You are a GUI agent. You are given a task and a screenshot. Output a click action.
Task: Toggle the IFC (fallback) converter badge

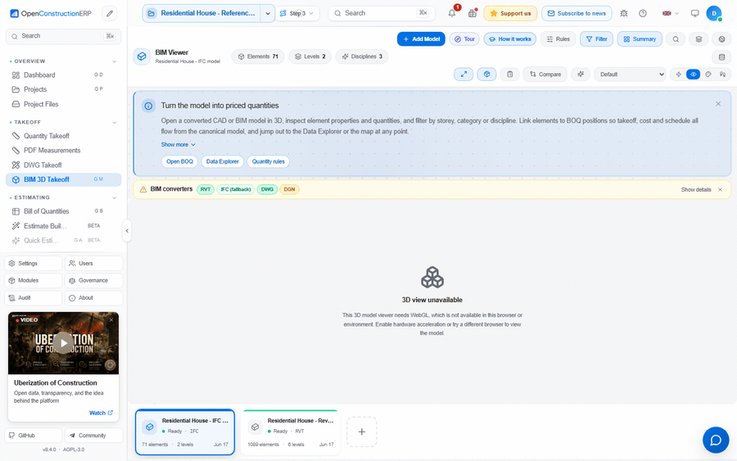236,189
